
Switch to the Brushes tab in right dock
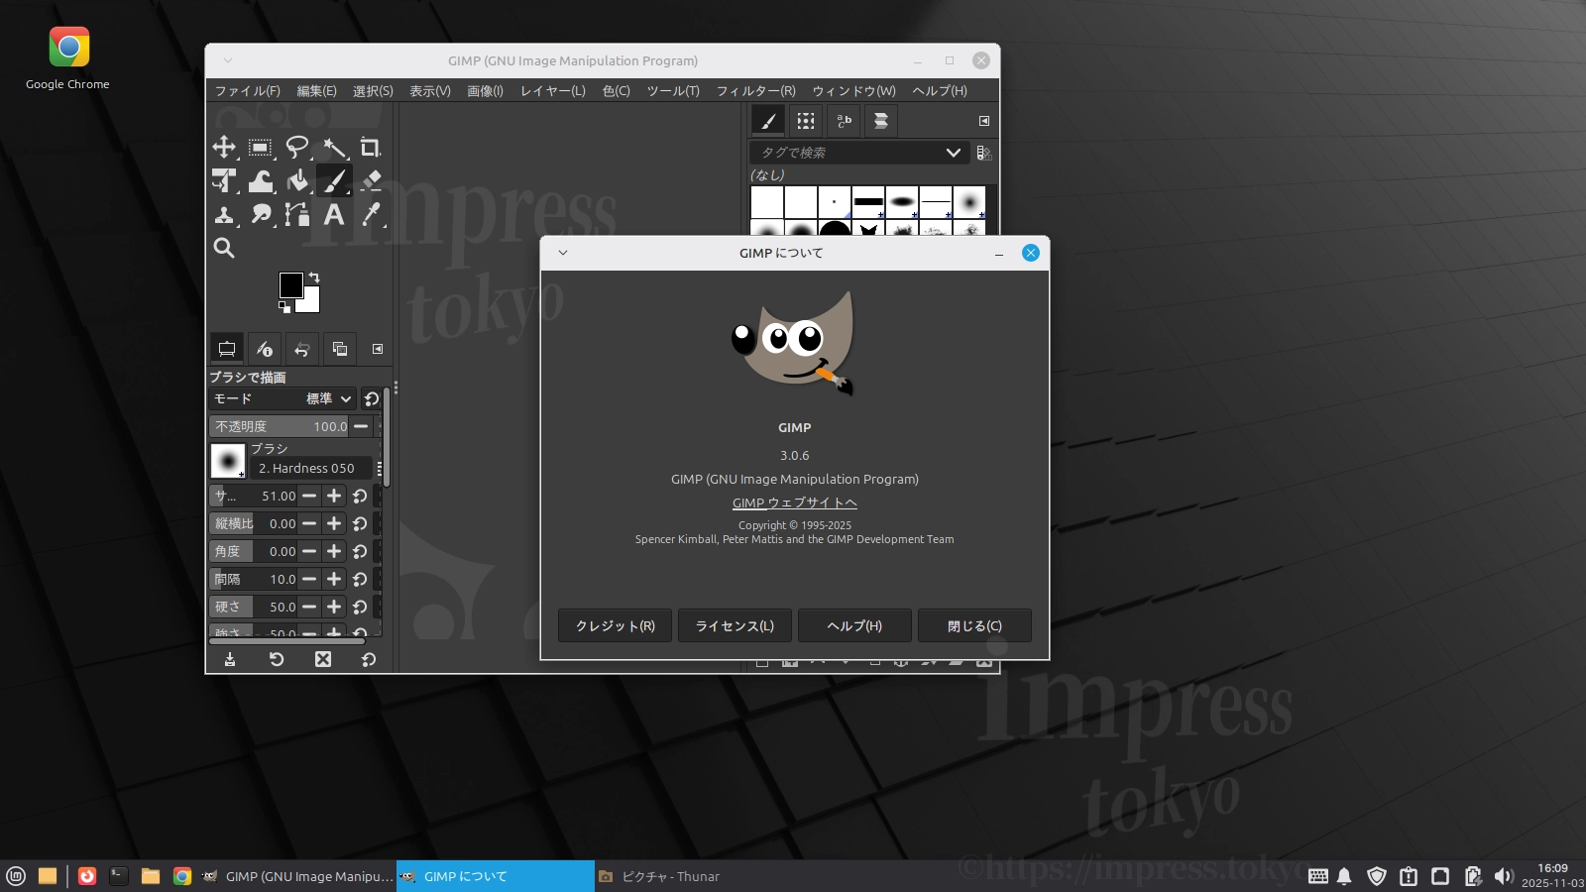click(x=768, y=121)
